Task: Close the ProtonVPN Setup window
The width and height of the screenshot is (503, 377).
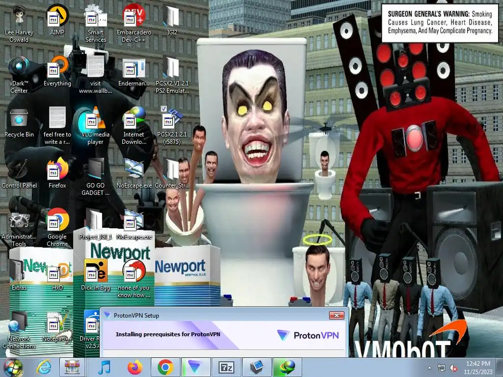Action: (x=336, y=315)
